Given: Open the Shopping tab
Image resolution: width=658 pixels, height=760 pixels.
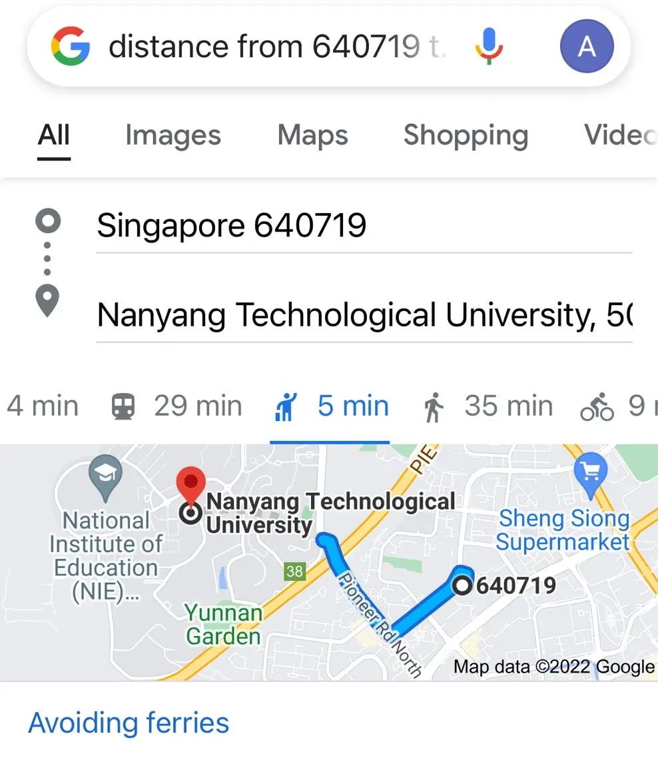Looking at the screenshot, I should click(466, 135).
